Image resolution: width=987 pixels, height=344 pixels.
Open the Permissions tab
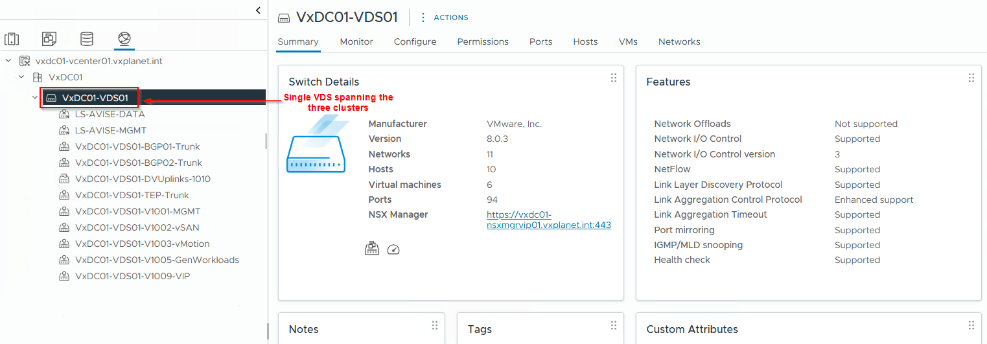pos(483,41)
